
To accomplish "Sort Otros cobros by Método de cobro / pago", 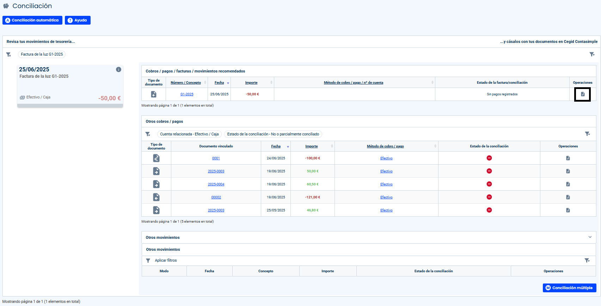I will (385, 146).
